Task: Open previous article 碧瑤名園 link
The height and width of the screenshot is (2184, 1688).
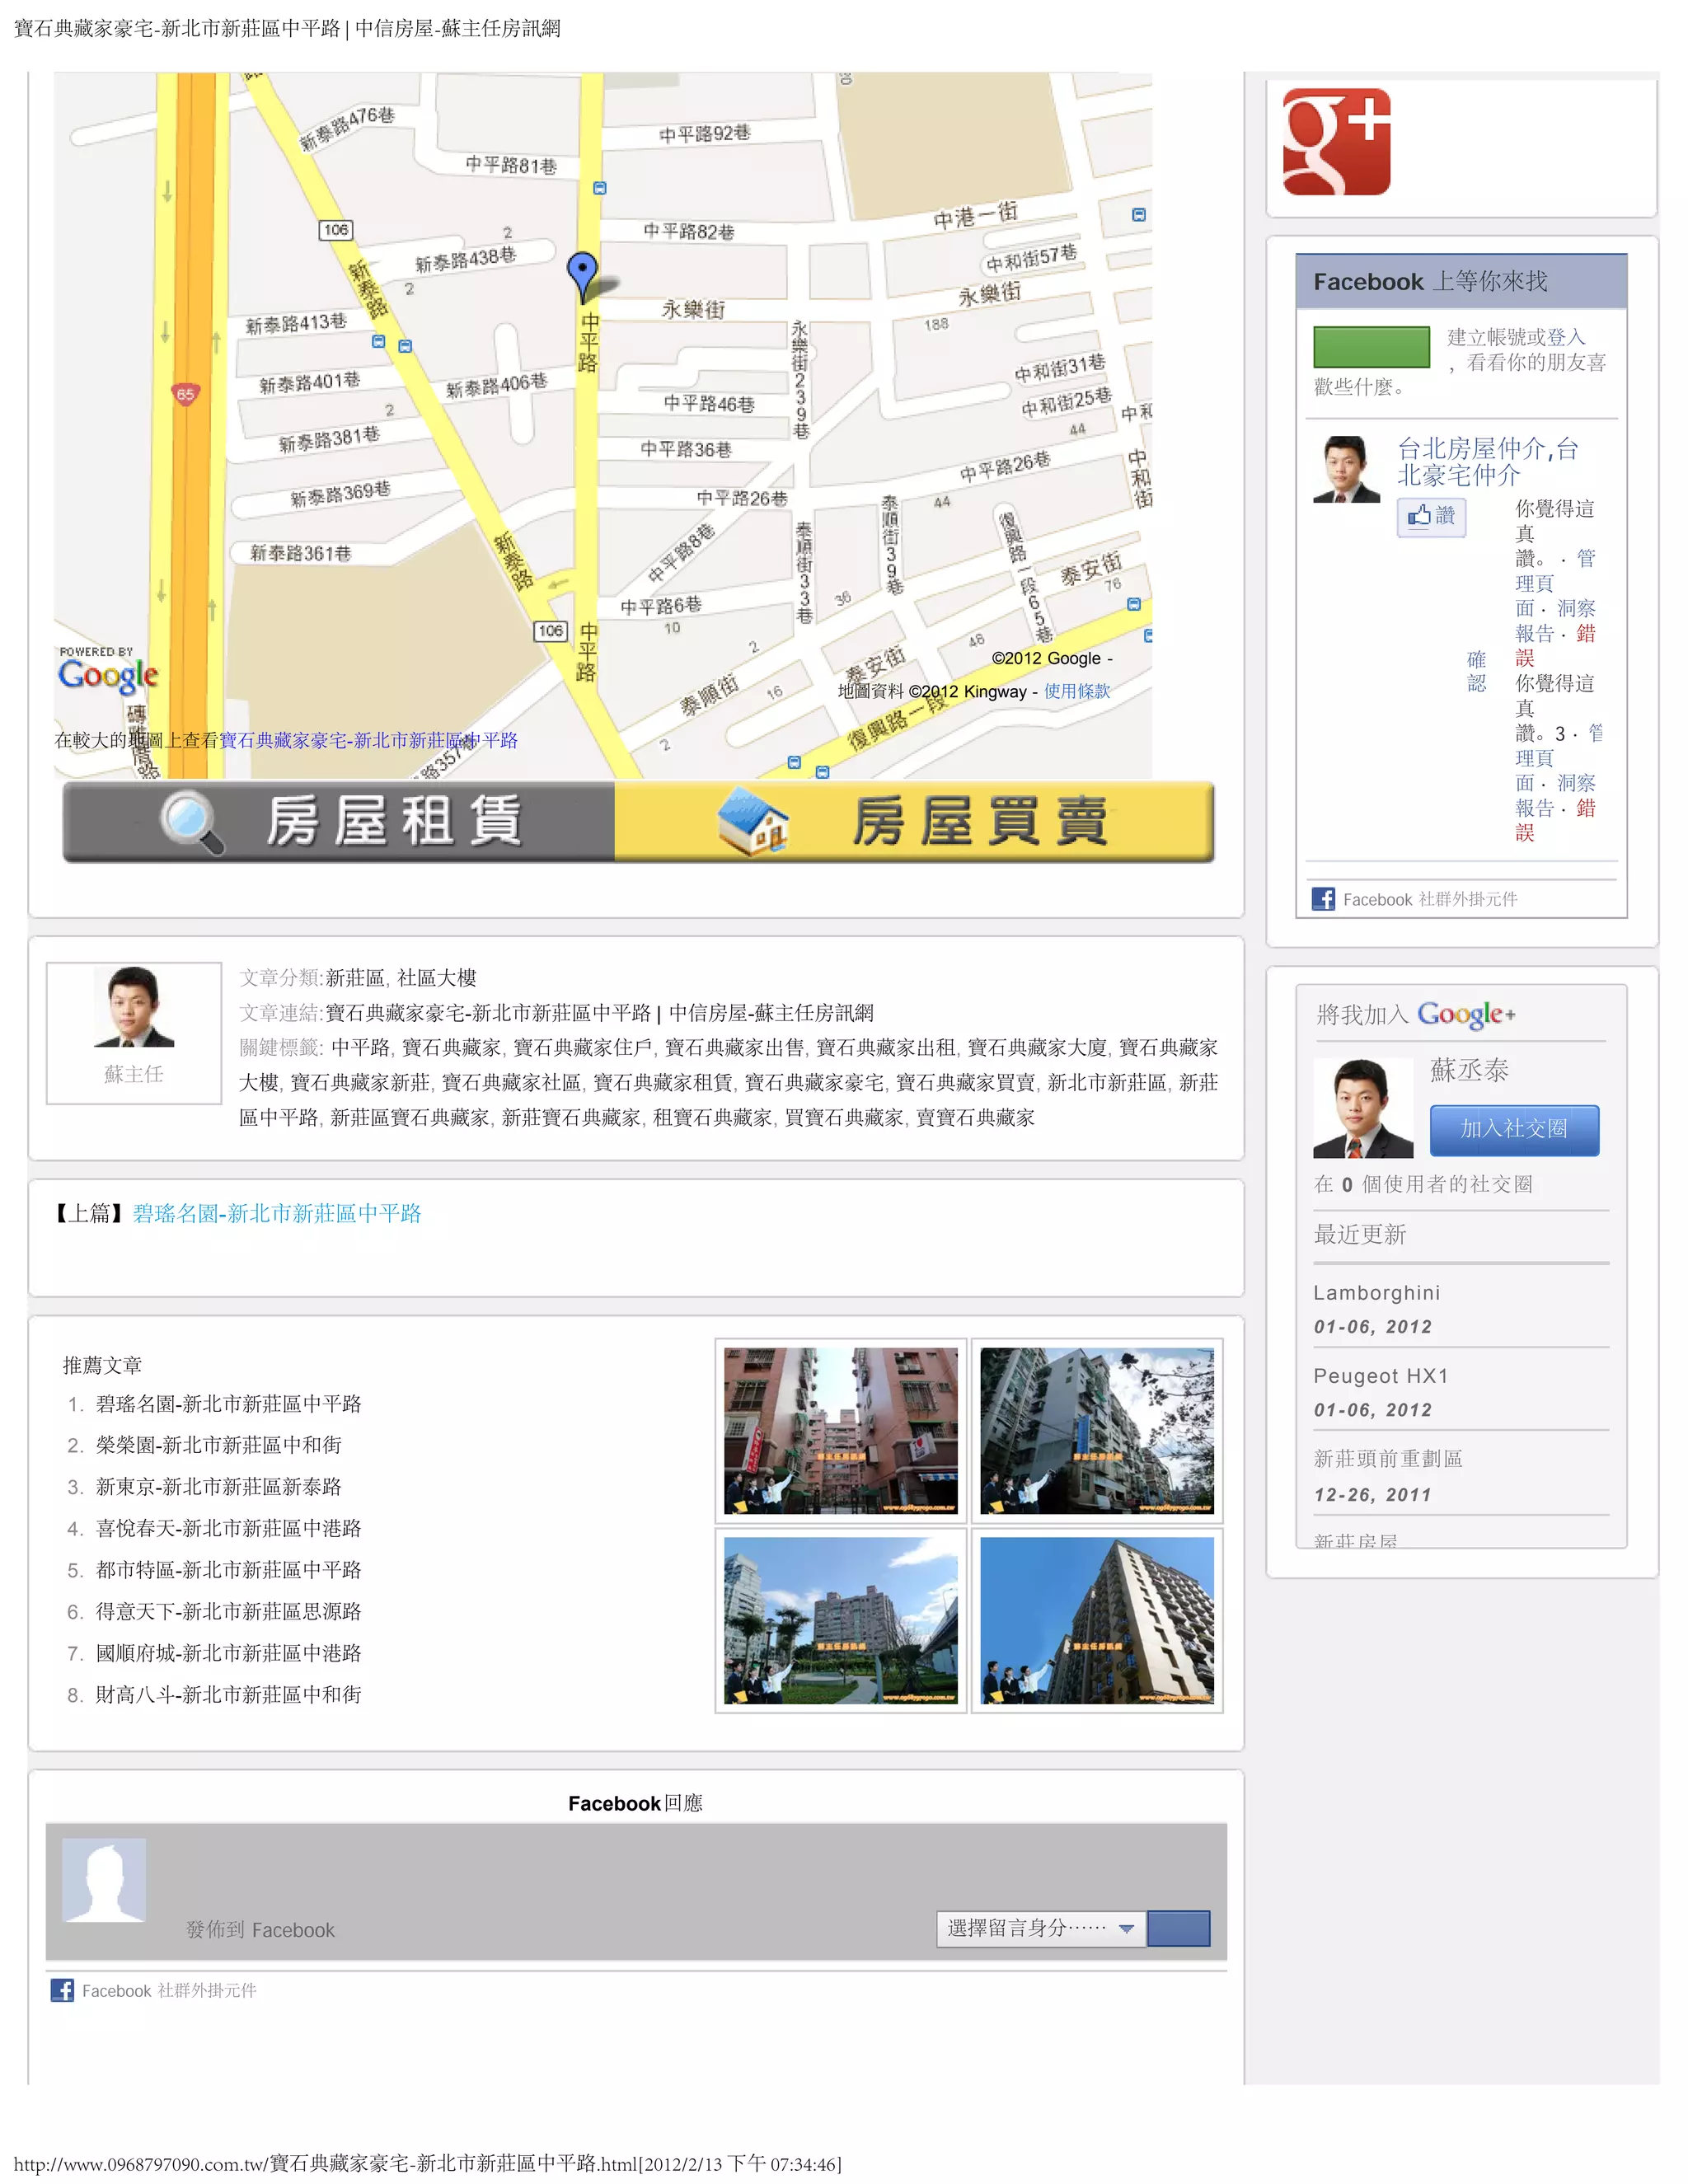Action: click(x=277, y=1213)
